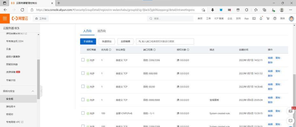Show the 优先级 info tooltip
Screen dimensions: 296x127
[110, 50]
